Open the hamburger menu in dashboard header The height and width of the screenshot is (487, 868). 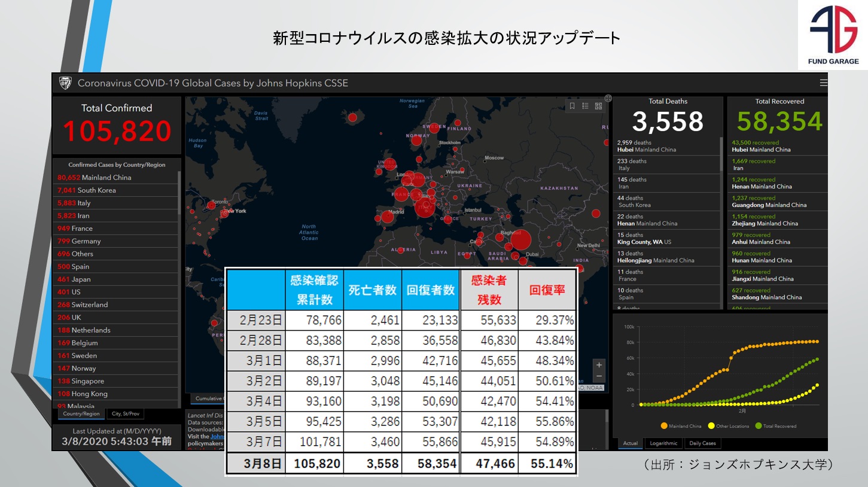[823, 83]
